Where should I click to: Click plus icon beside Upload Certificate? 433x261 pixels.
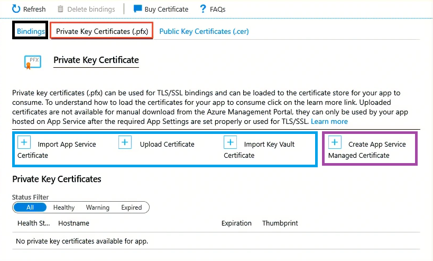(125, 142)
